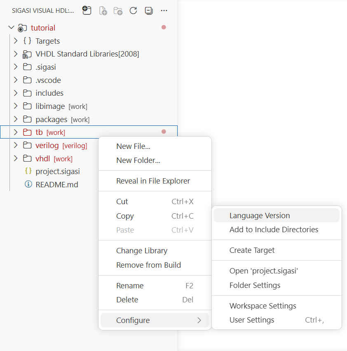Expand the includes folder

(x=16, y=93)
